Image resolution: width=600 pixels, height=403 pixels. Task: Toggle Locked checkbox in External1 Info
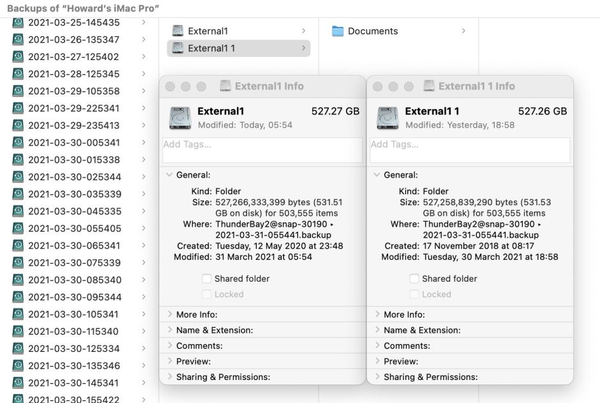(x=207, y=294)
